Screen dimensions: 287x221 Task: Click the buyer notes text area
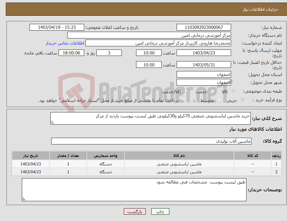pyautogui.click(x=134, y=190)
